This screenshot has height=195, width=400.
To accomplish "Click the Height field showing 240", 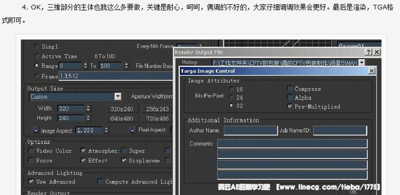I will [x=71, y=118].
